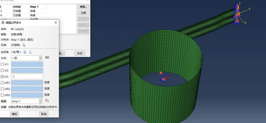The width and height of the screenshot is (266, 123).
Task: Click the U2 value field
Action: (27, 70)
